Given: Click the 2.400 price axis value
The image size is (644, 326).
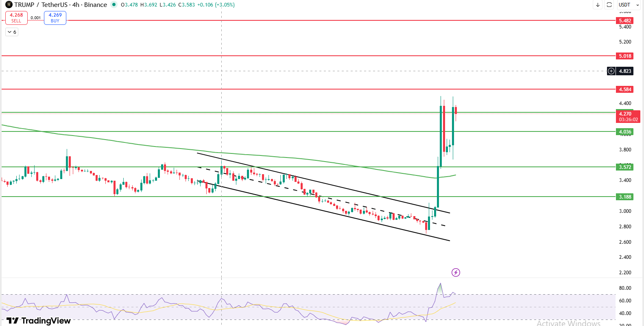Looking at the screenshot, I should click(625, 257).
